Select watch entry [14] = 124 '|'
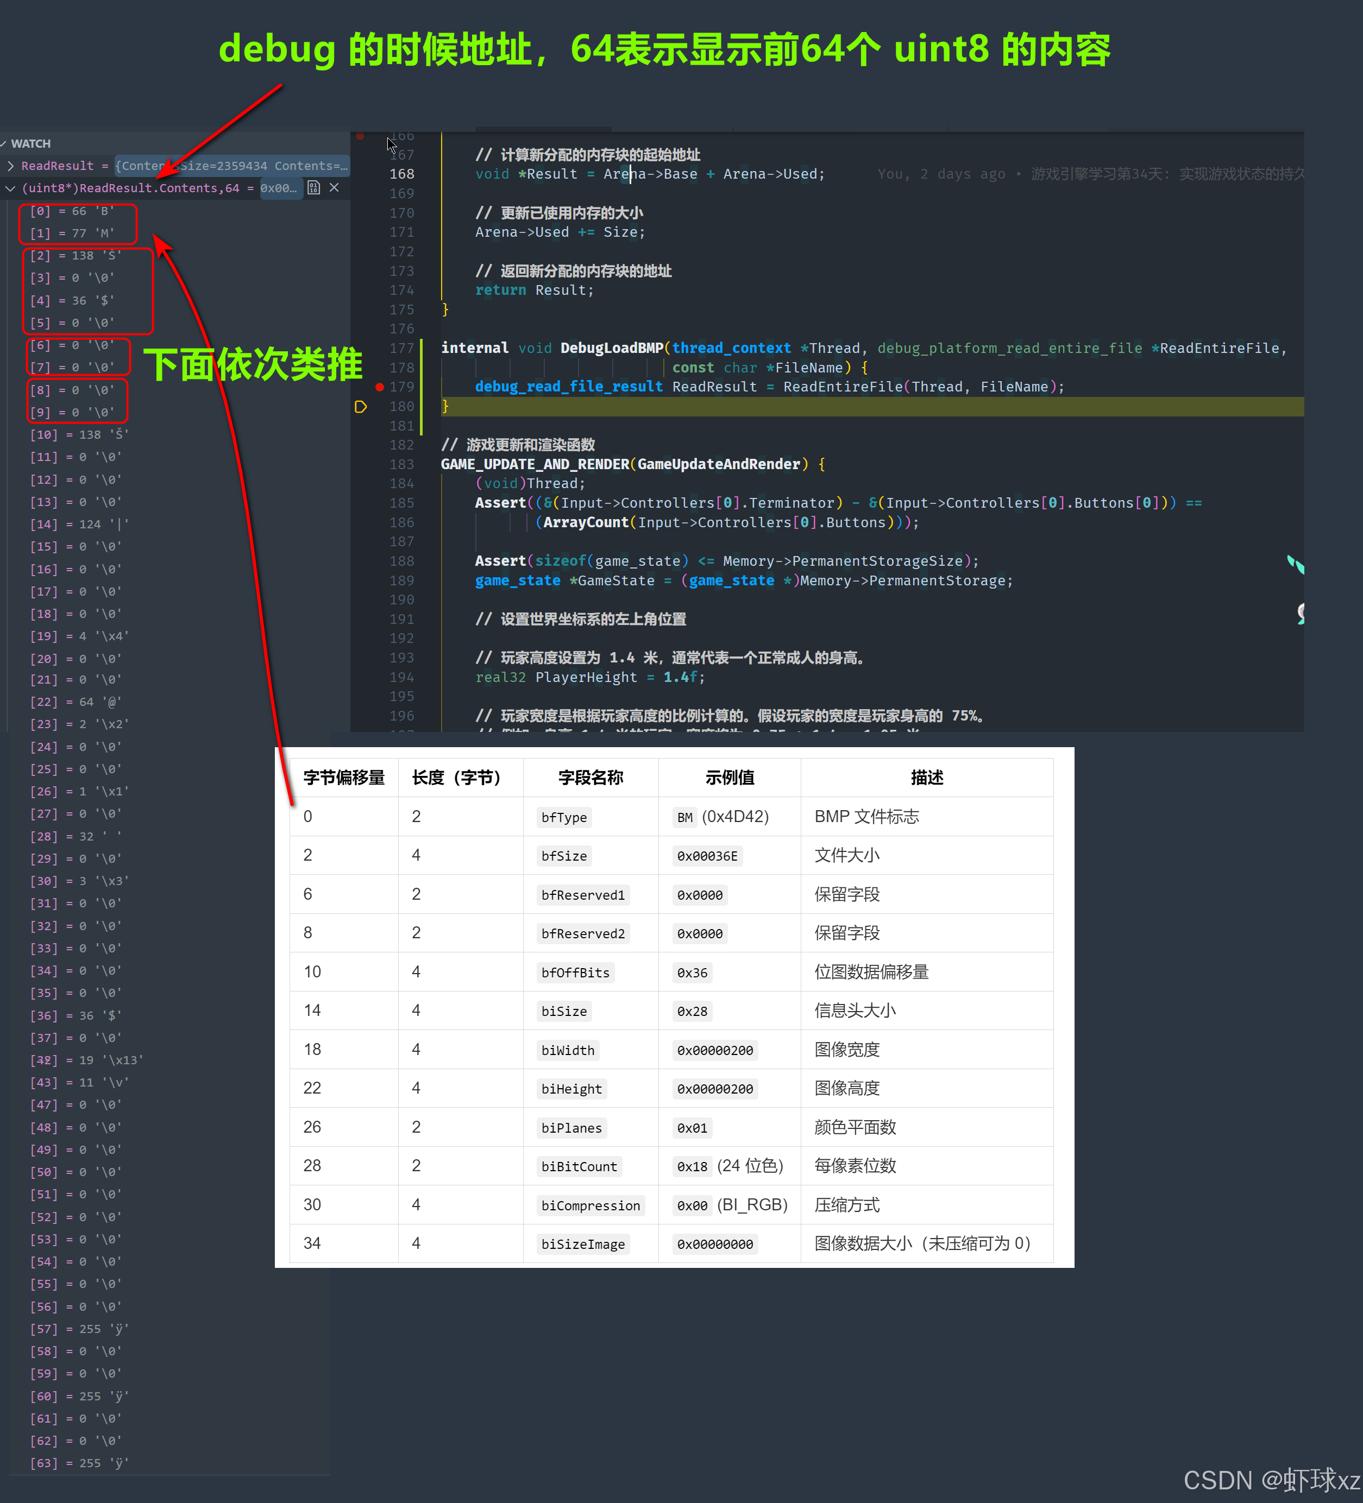This screenshot has width=1363, height=1503. pos(79,524)
